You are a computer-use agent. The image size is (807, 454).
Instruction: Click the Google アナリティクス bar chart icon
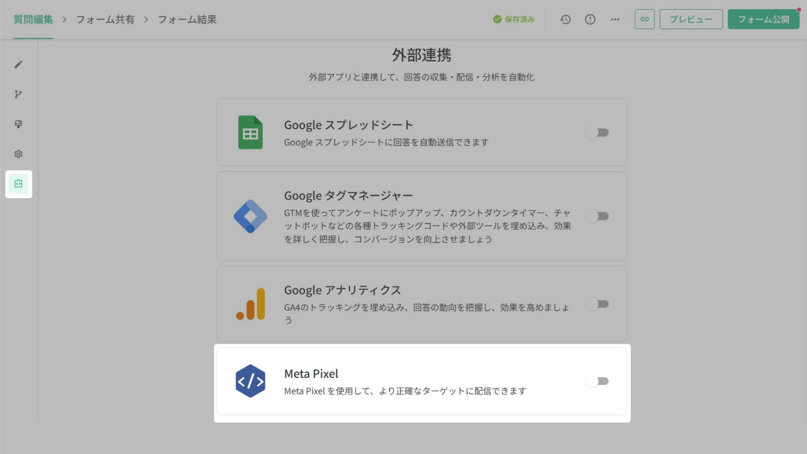point(251,304)
